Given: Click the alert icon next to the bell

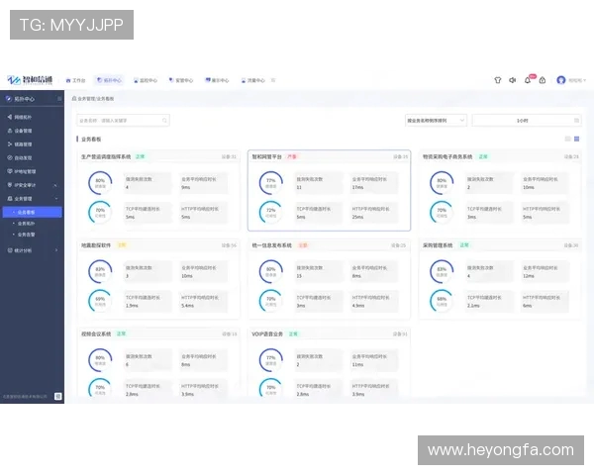Looking at the screenshot, I should point(542,79).
